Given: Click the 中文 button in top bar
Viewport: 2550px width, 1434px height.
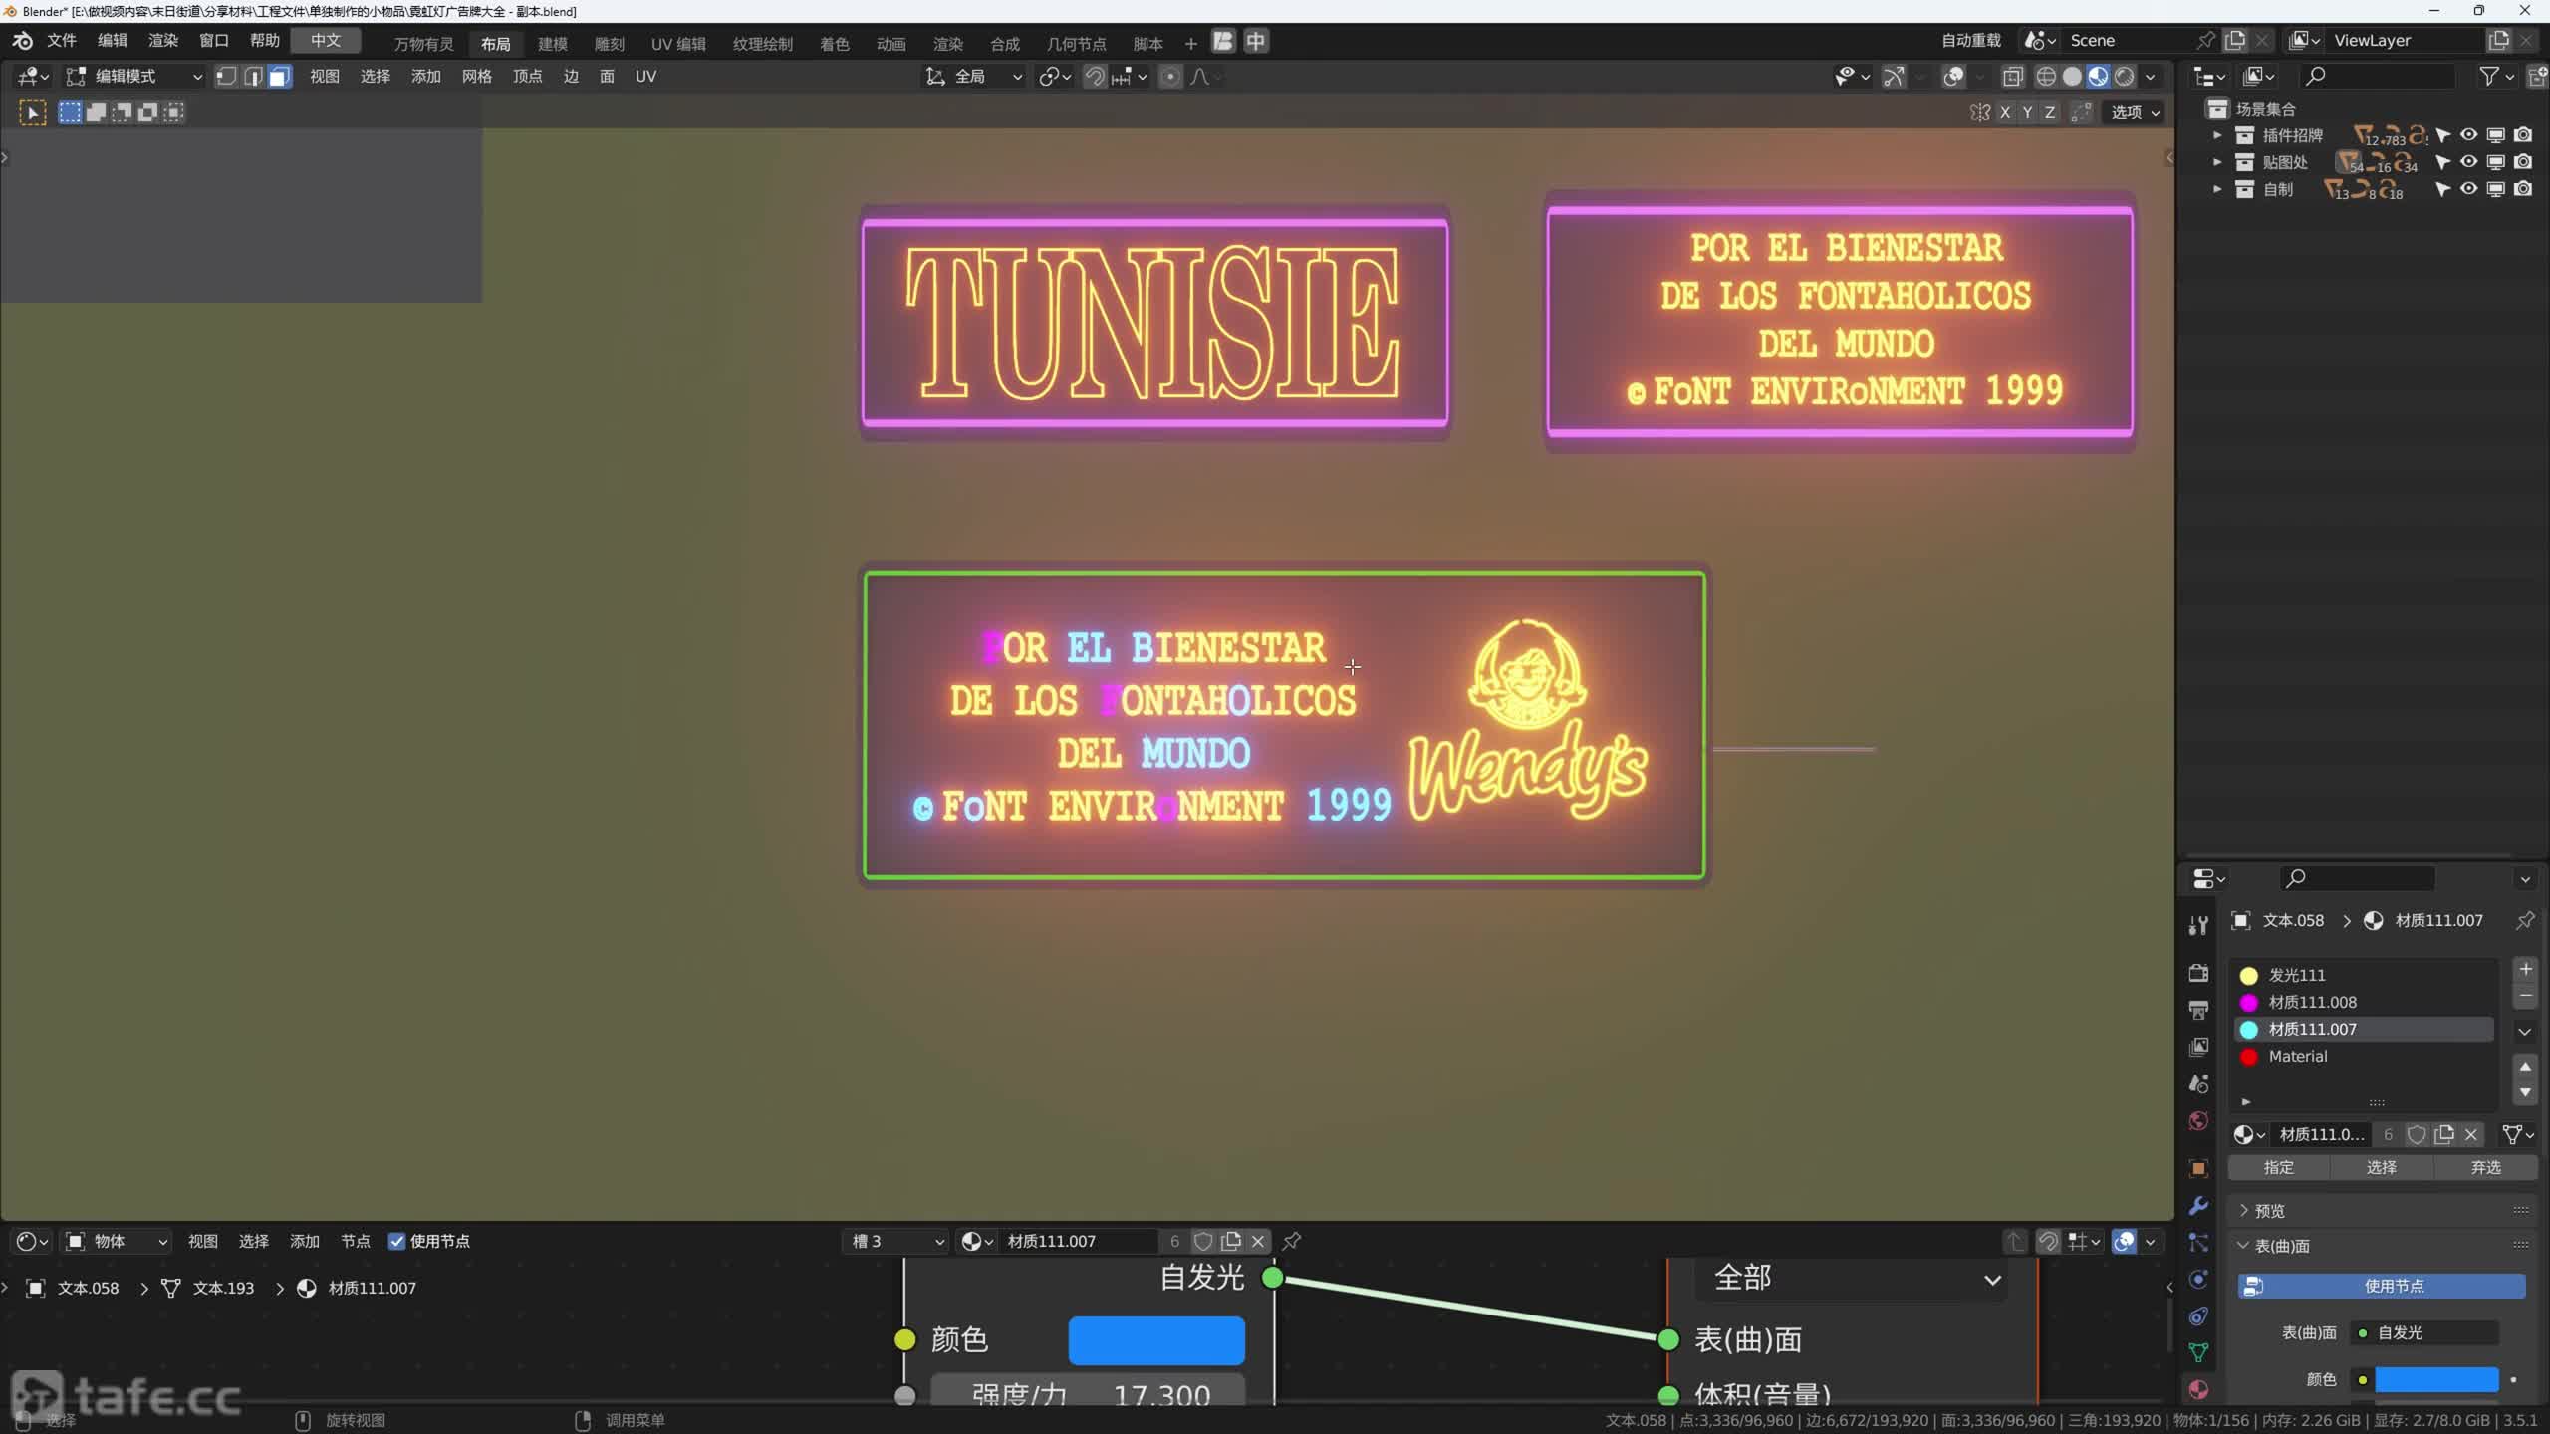Looking at the screenshot, I should coord(326,41).
